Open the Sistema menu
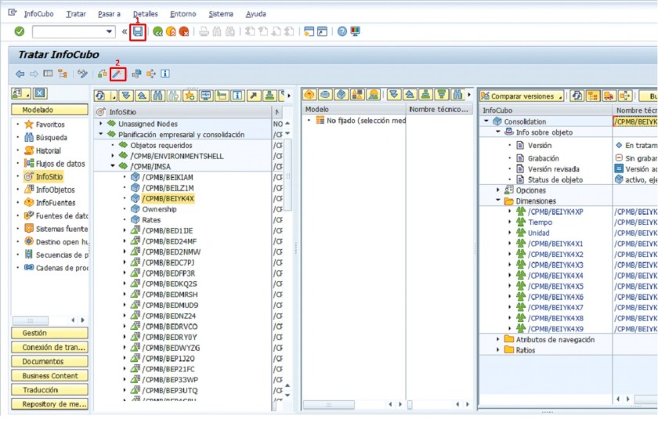 [221, 14]
